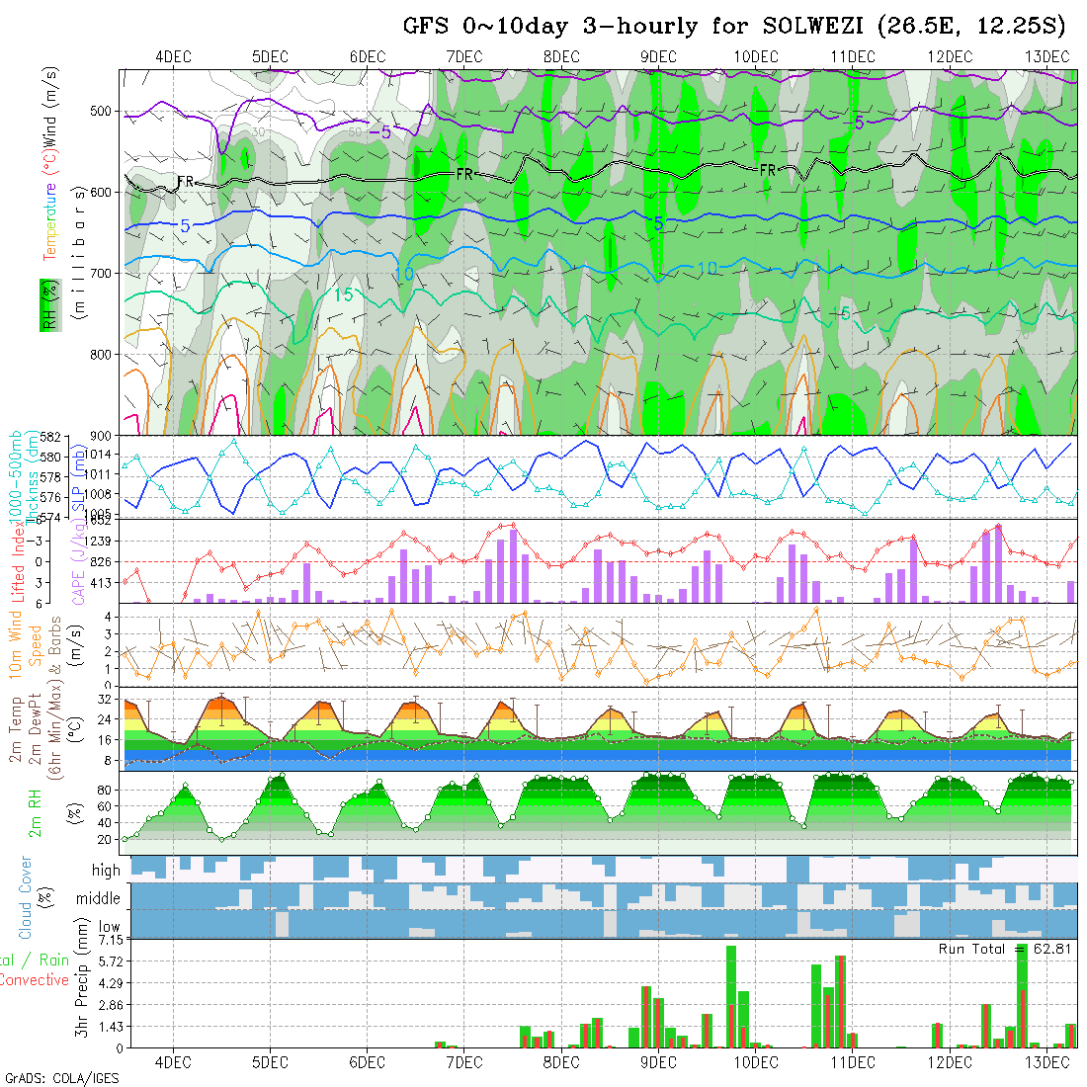Click the '24' temperature axis value
Screen dimensions: 1087x1087
[x=104, y=719]
